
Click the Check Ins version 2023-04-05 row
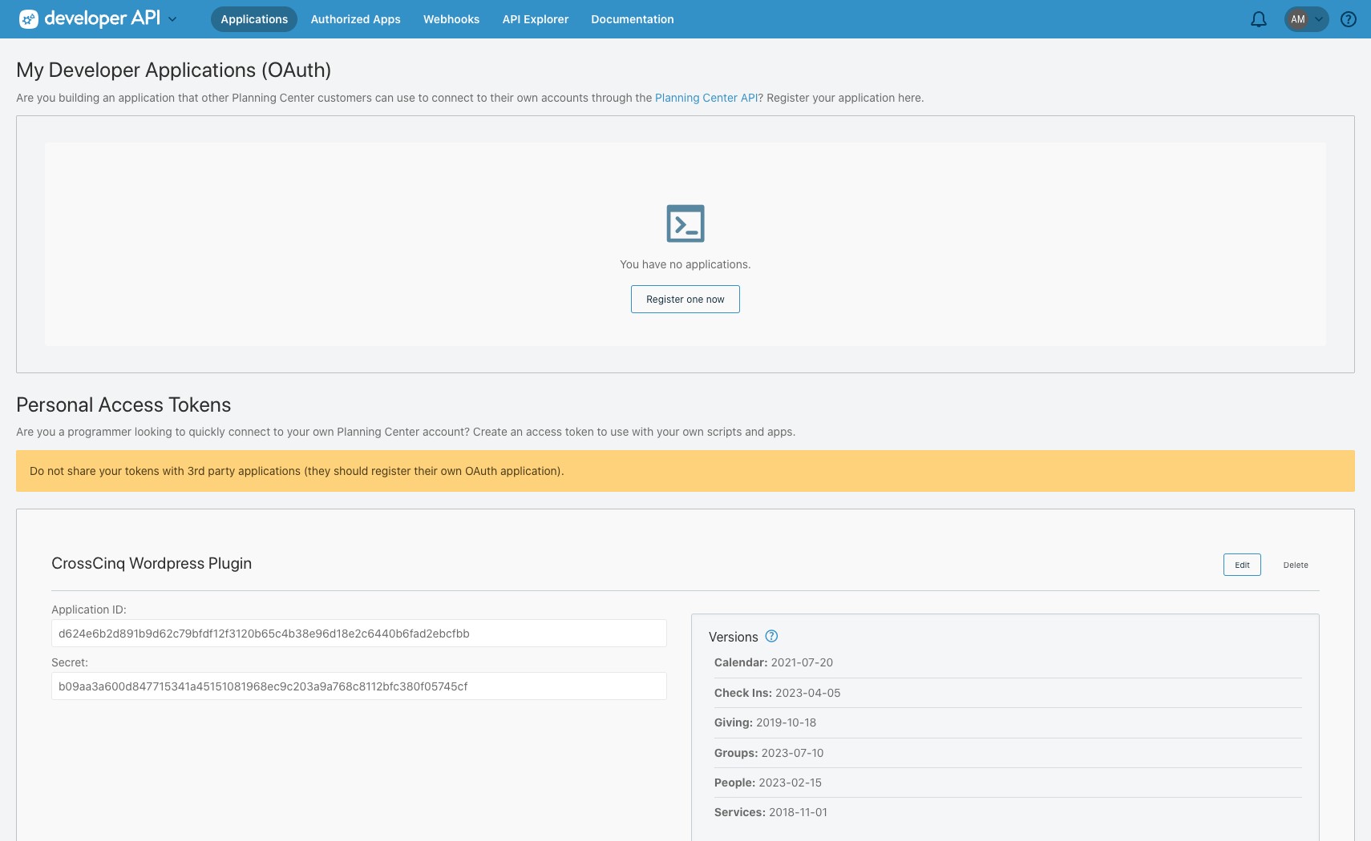click(x=1008, y=693)
